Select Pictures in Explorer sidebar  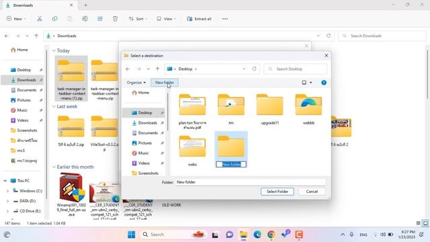[x=24, y=100]
